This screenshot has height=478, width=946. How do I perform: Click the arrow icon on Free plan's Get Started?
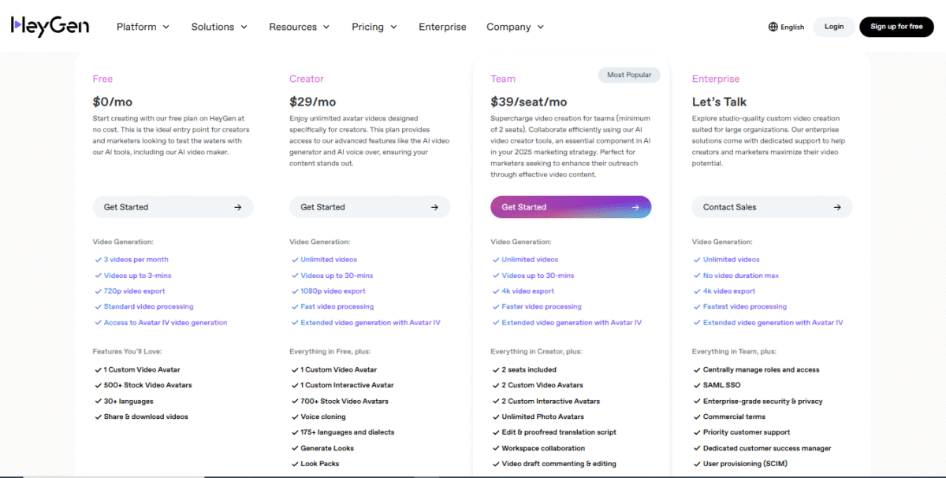[237, 206]
